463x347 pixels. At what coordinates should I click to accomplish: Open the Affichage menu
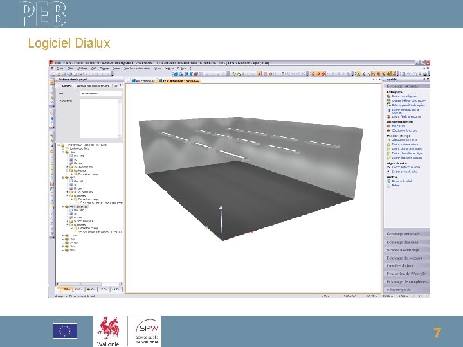pyautogui.click(x=82, y=69)
